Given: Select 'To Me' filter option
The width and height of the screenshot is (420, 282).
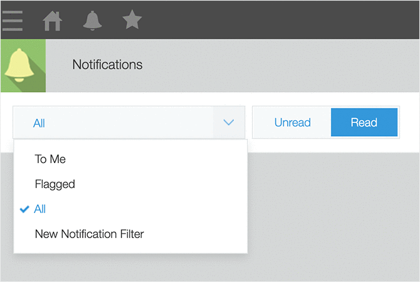Looking at the screenshot, I should coord(50,159).
